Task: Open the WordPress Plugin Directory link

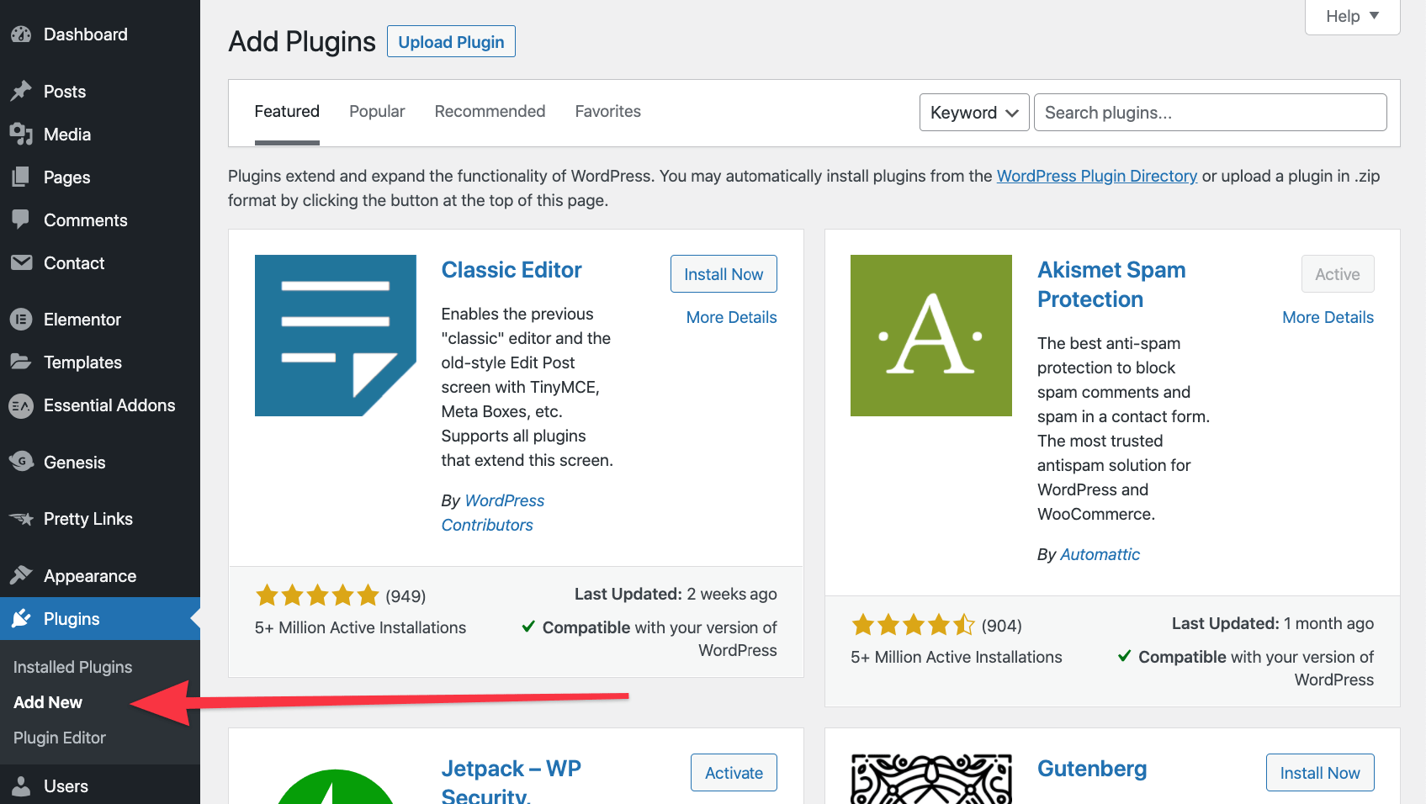Action: tap(1097, 176)
